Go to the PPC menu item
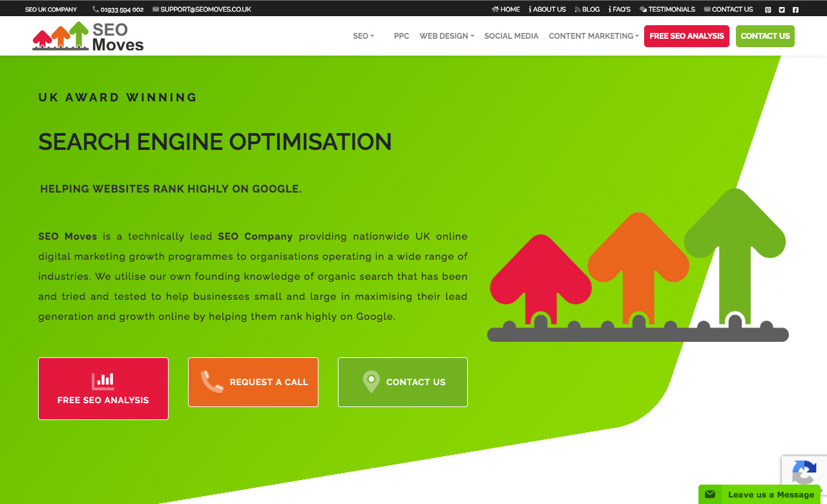This screenshot has height=504, width=827. coord(401,36)
